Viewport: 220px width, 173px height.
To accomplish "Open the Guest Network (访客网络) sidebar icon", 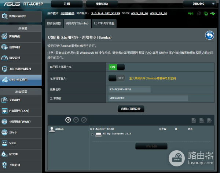I will [4, 47].
